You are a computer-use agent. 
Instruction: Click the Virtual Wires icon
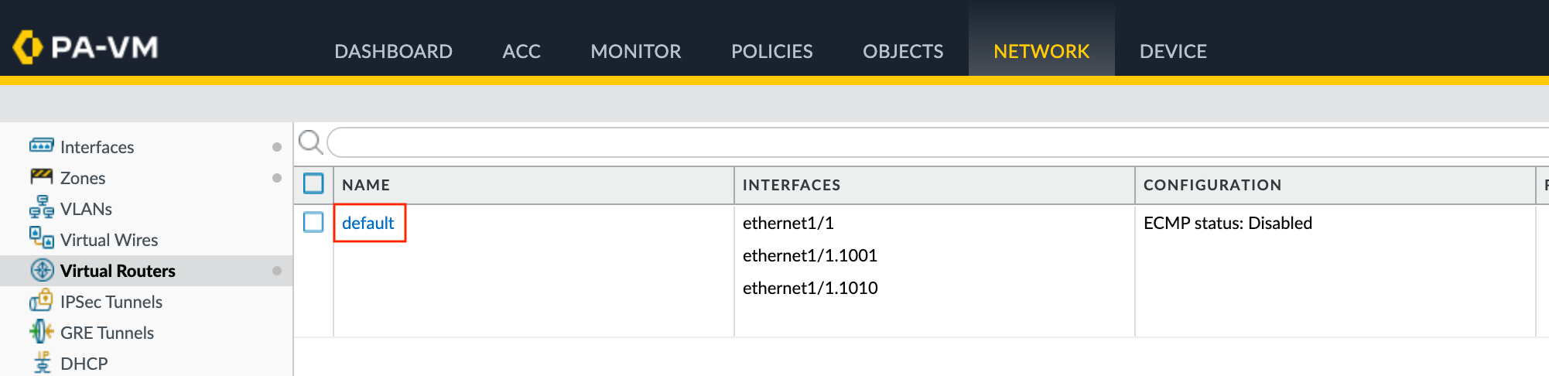41,238
